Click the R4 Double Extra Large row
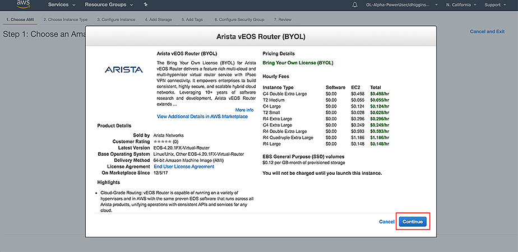The image size is (518, 252). point(326,131)
